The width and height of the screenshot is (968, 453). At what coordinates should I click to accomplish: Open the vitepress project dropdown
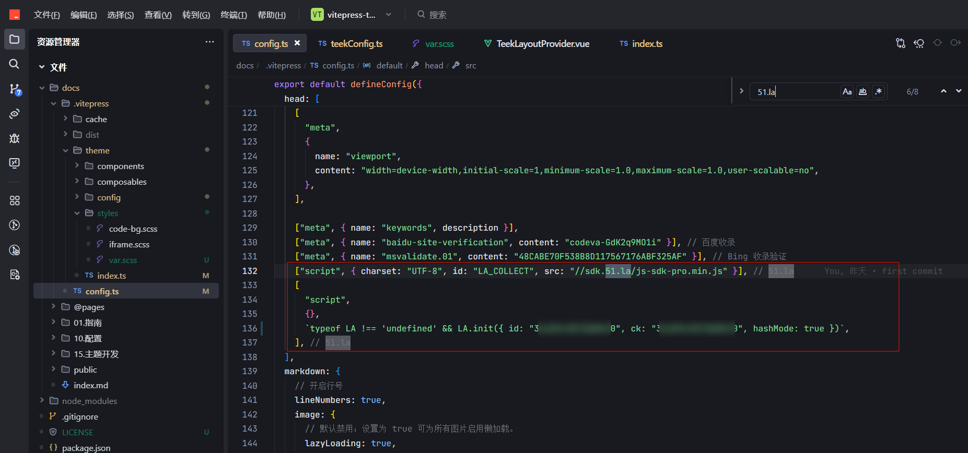351,15
